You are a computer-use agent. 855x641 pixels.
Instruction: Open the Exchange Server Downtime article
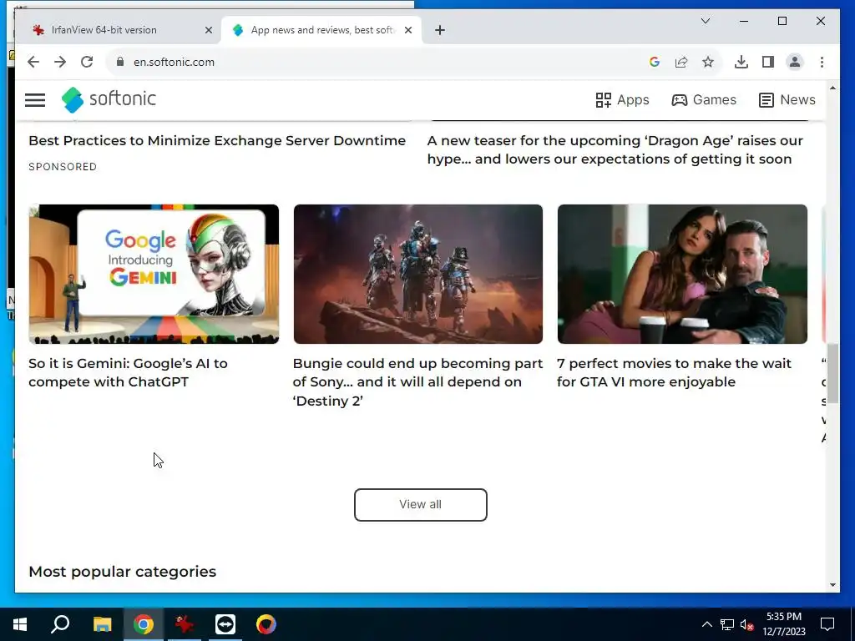217,140
